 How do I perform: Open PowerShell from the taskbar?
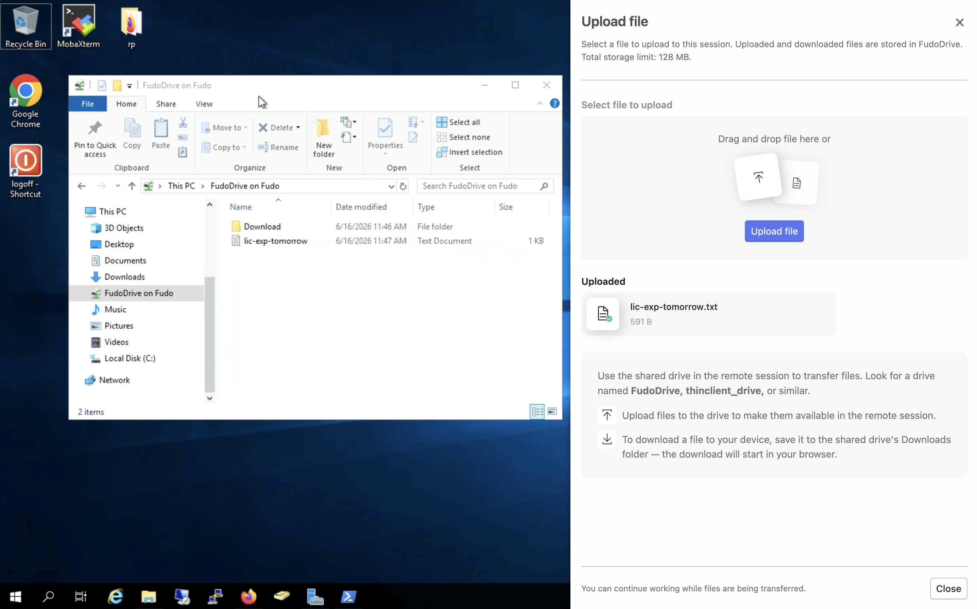[x=348, y=596]
